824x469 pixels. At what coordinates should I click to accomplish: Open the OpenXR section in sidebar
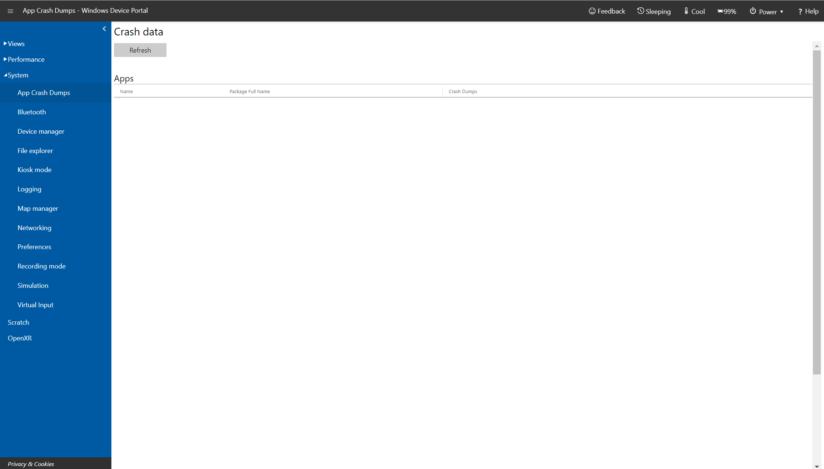click(x=20, y=338)
